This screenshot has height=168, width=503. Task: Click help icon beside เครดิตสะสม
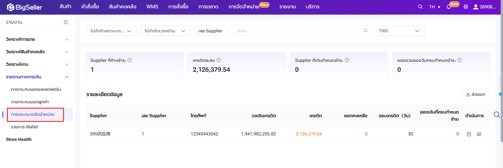pyautogui.click(x=219, y=60)
